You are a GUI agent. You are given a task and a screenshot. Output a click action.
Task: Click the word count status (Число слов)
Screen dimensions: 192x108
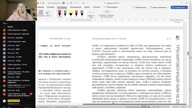coord(61,107)
